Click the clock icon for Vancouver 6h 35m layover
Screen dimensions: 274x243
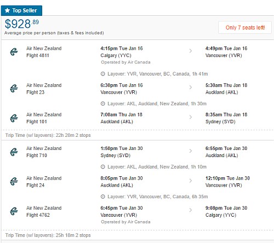(x=103, y=196)
